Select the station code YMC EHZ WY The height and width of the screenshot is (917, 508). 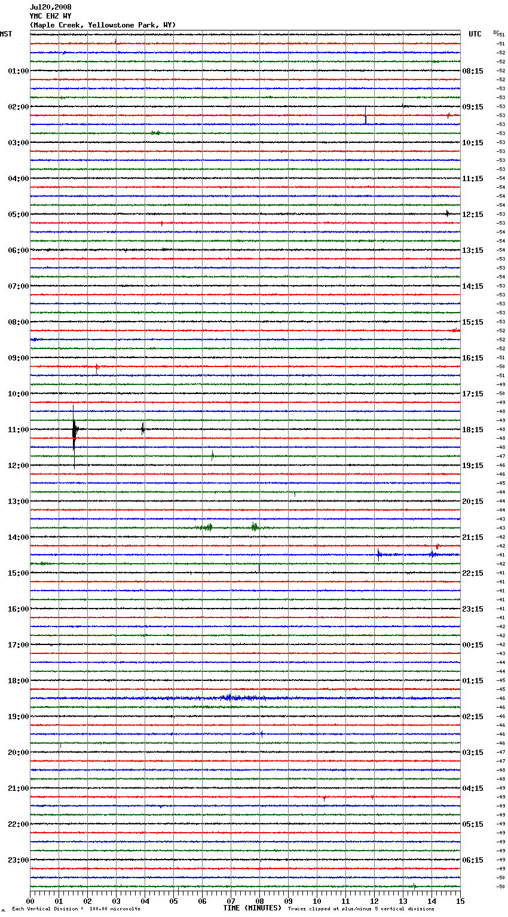pyautogui.click(x=51, y=16)
